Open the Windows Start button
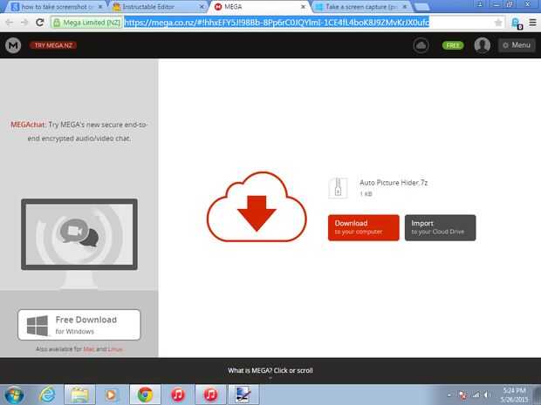Viewport: 541px width, 405px height. coord(14,395)
